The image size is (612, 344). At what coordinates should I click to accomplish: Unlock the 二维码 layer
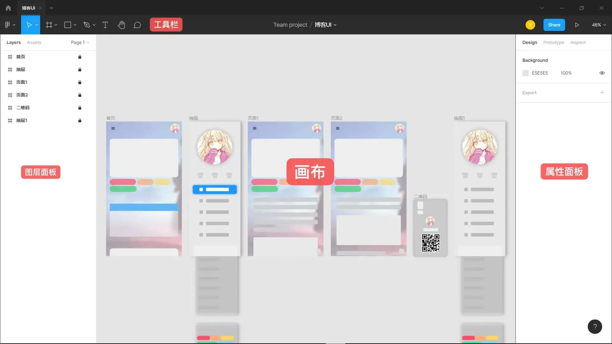pos(80,108)
